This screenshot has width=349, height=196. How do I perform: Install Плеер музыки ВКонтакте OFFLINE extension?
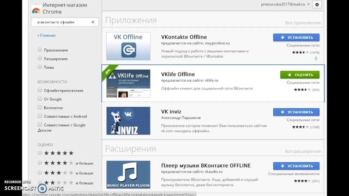pyautogui.click(x=296, y=166)
